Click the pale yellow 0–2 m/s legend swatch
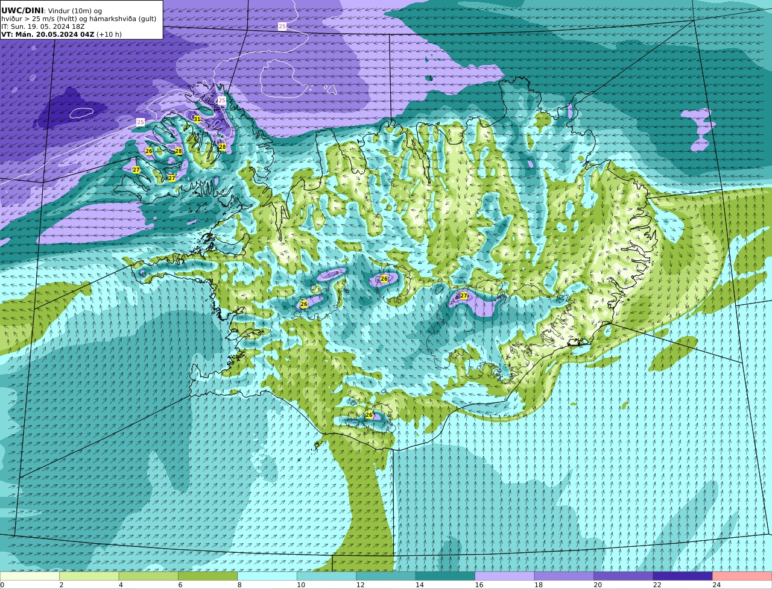Image resolution: width=772 pixels, height=589 pixels. [x=30, y=576]
